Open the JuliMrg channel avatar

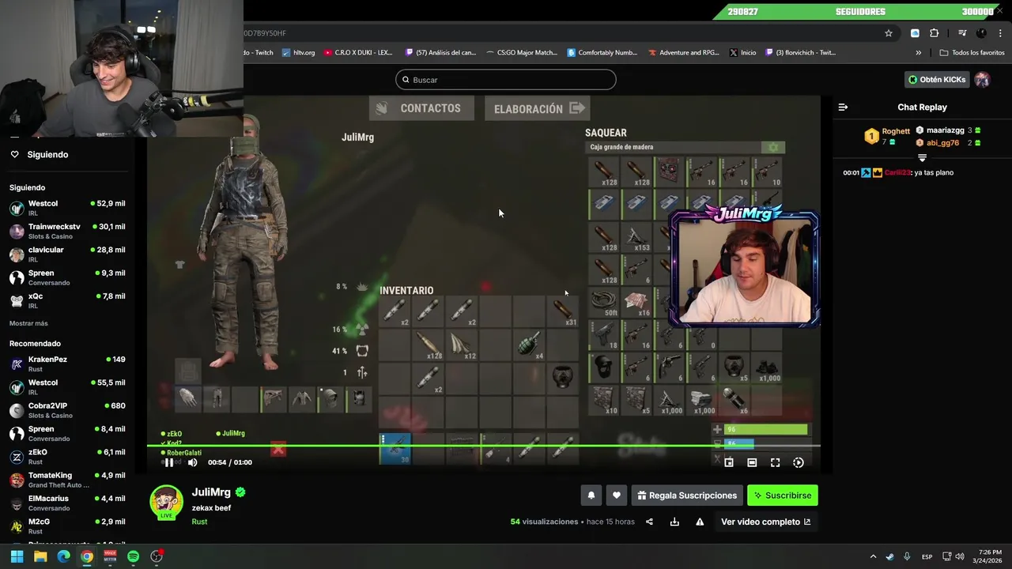[166, 502]
